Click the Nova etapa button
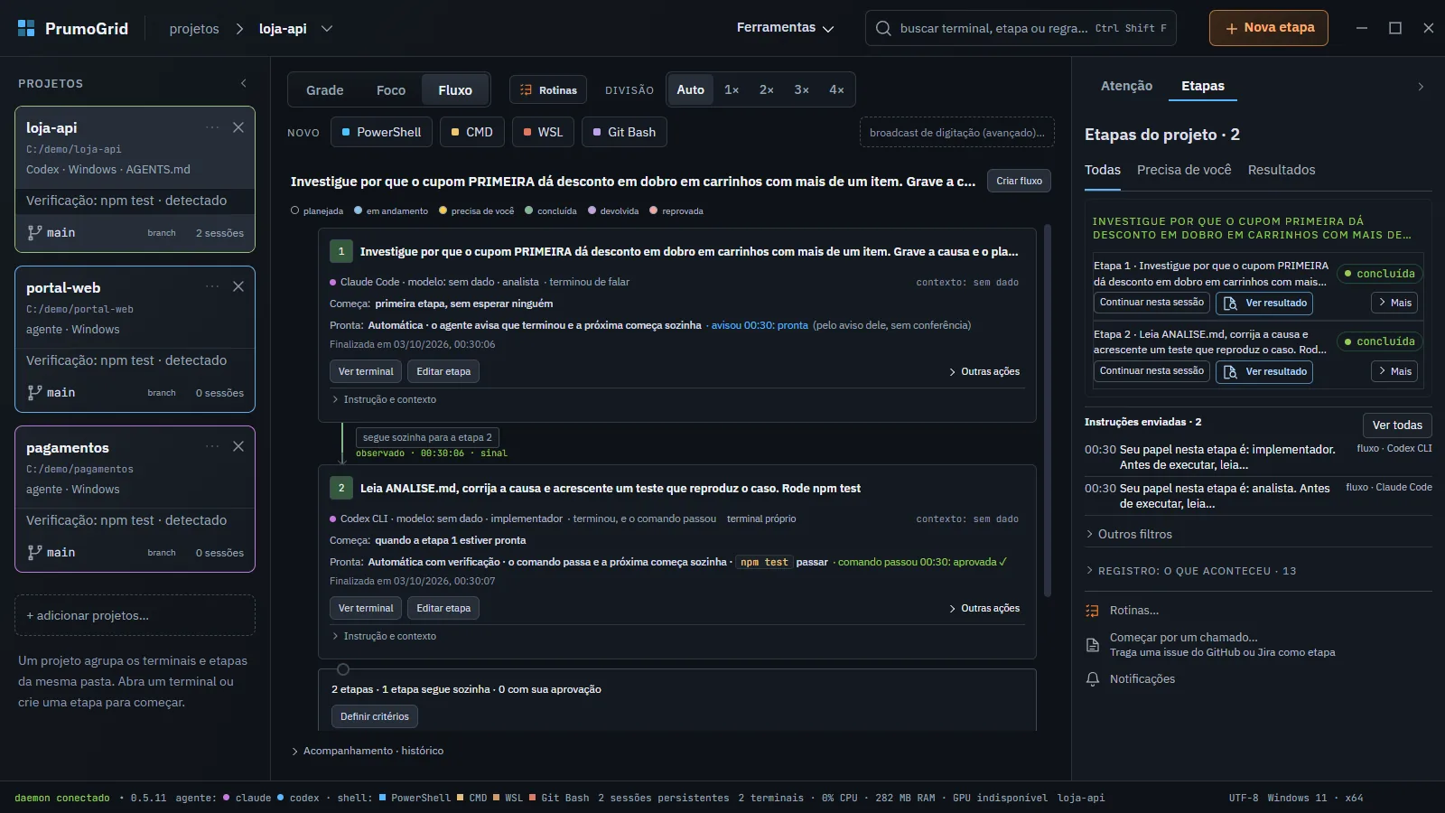 click(1269, 28)
